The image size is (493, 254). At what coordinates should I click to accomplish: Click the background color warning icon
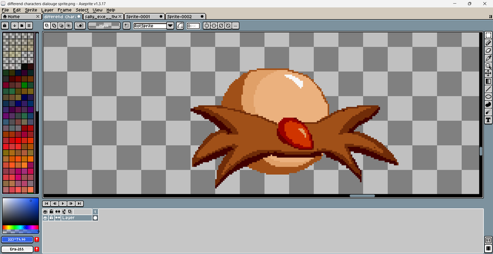click(37, 249)
